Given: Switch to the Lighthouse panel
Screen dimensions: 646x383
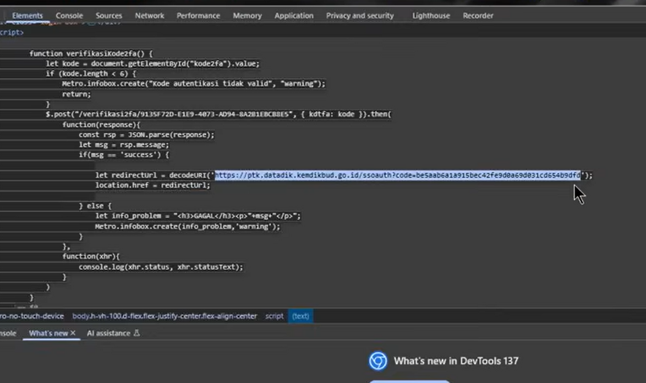Looking at the screenshot, I should (x=431, y=15).
